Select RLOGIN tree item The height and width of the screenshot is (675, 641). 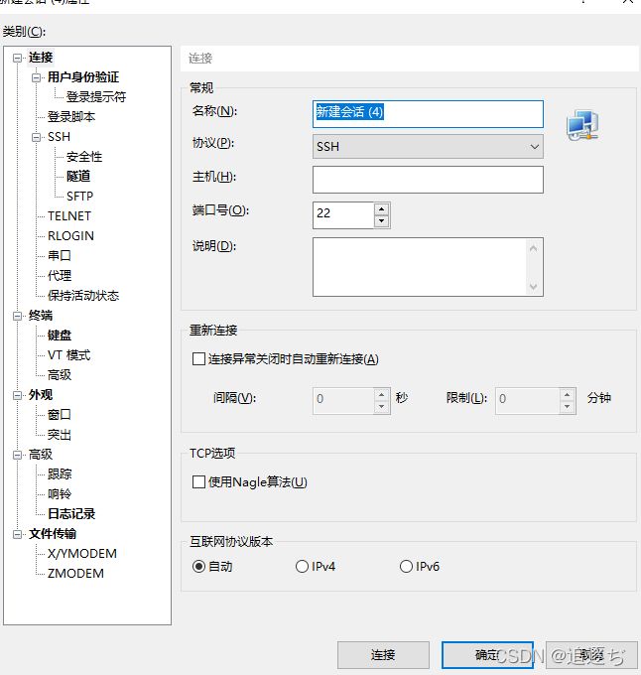click(70, 235)
